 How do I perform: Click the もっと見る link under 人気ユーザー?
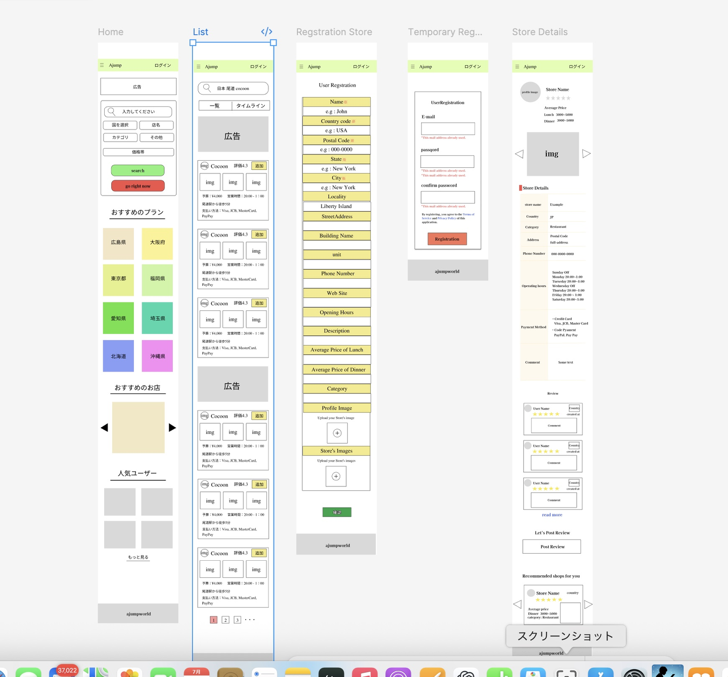coord(138,557)
